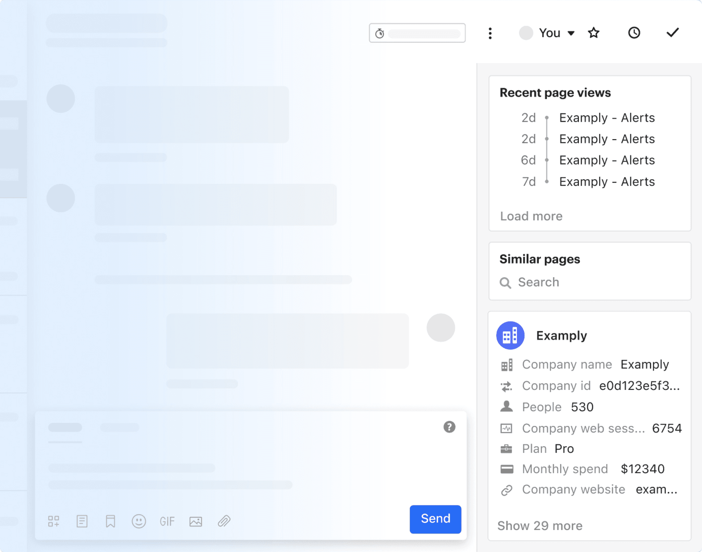The height and width of the screenshot is (552, 702).
Task: Snooze conversation with the clock icon
Action: point(634,33)
